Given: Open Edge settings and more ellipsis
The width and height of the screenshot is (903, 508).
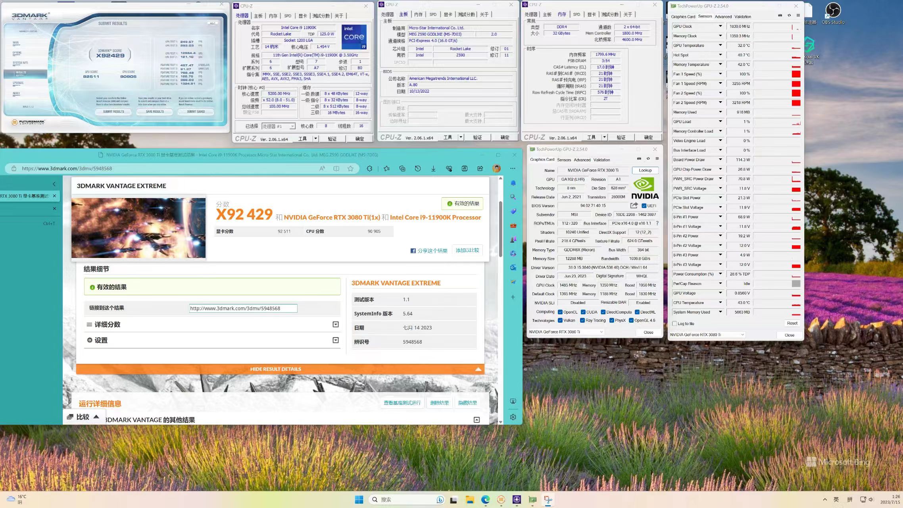Looking at the screenshot, I should coord(513,168).
